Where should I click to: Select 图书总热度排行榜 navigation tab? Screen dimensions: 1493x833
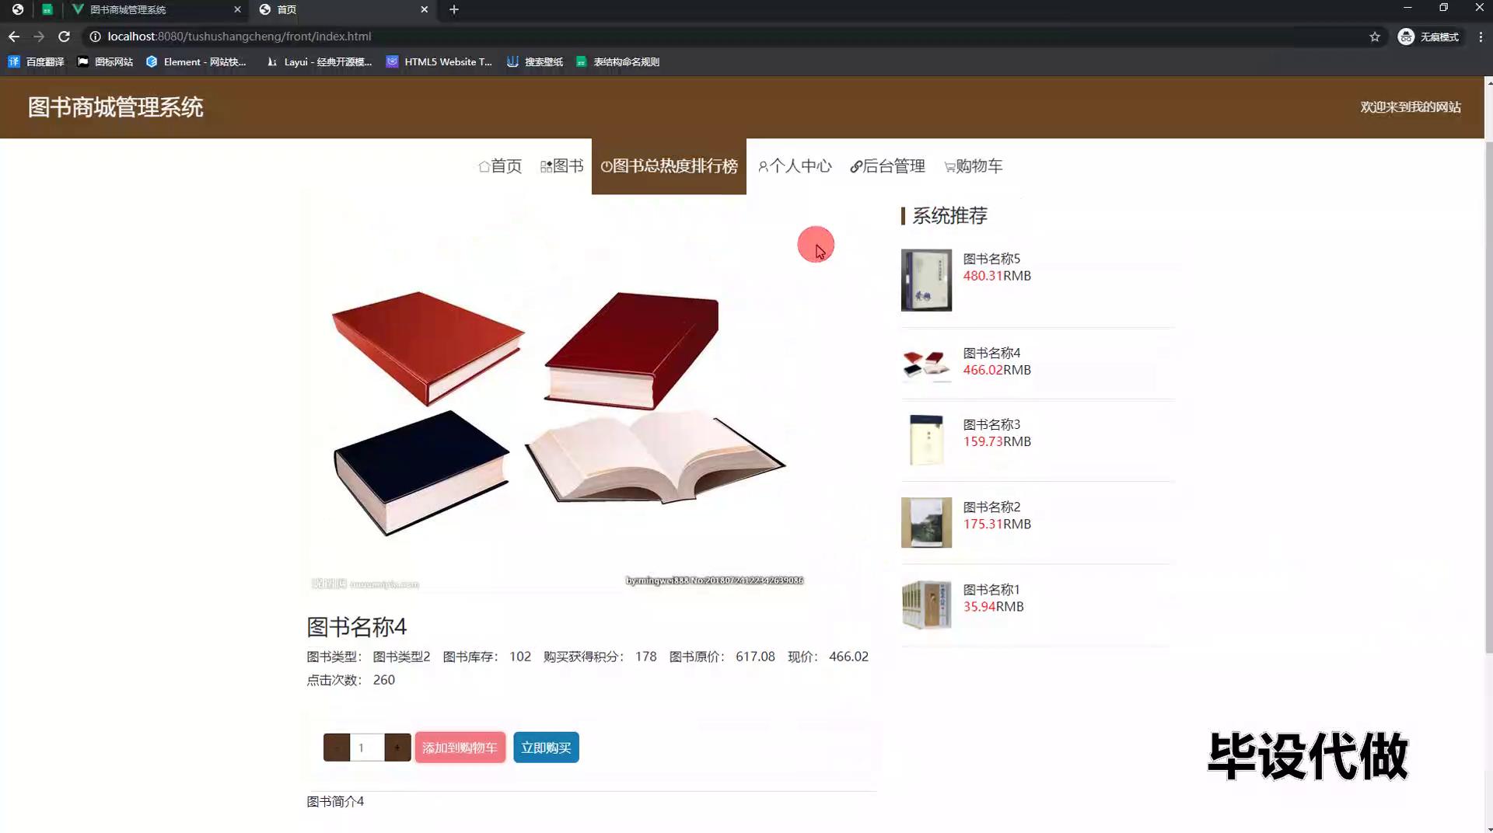coord(669,166)
